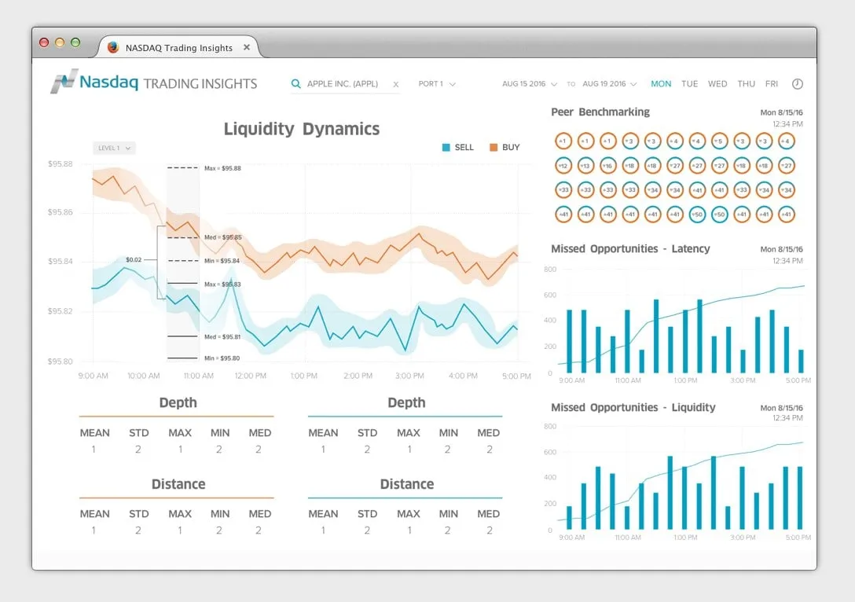
Task: Click the Liquidity Dynamics chart title
Action: [x=302, y=129]
